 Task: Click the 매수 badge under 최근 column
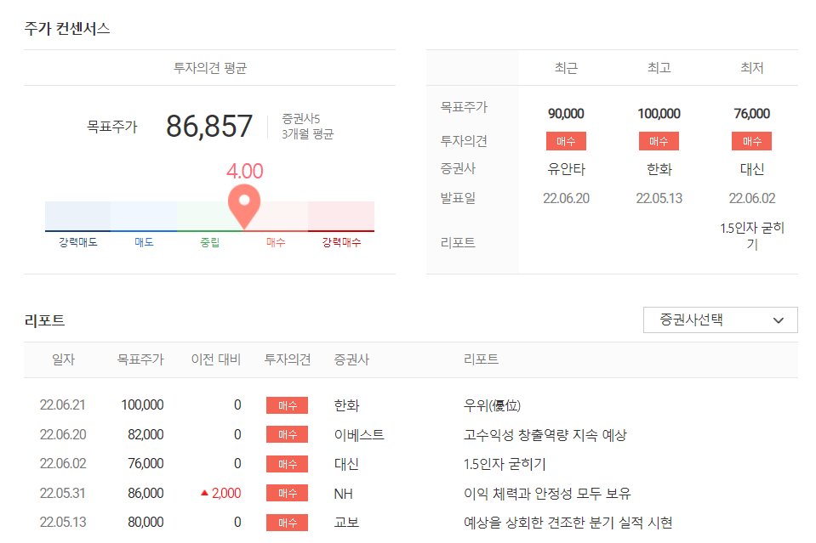(566, 141)
